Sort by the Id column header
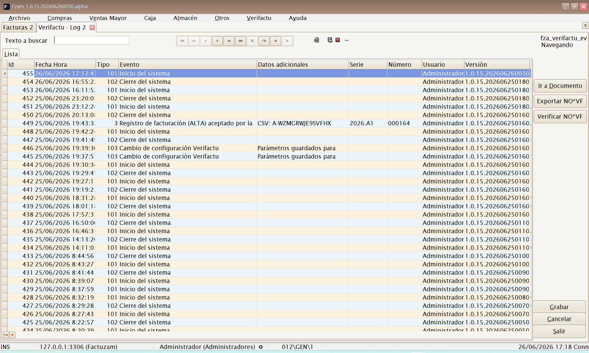 tap(21, 65)
